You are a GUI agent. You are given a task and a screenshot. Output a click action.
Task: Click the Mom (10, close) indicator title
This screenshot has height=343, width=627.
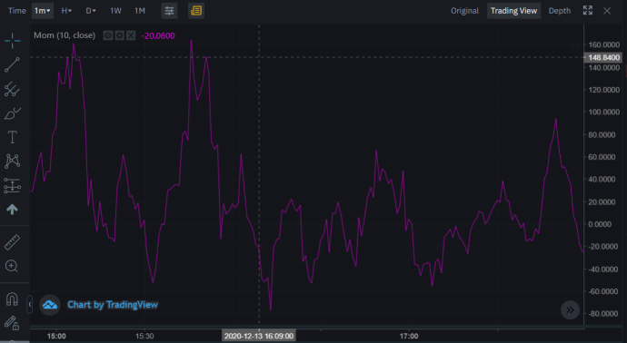(x=65, y=35)
